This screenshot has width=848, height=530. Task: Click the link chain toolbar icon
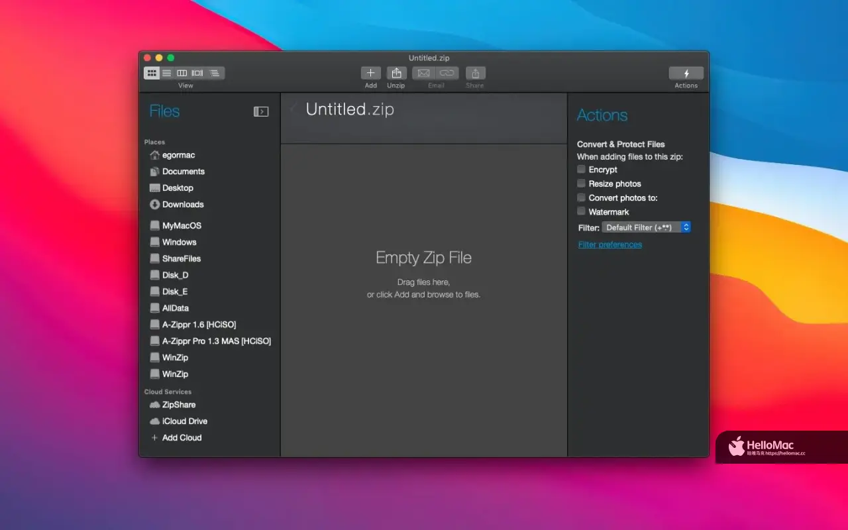click(447, 73)
